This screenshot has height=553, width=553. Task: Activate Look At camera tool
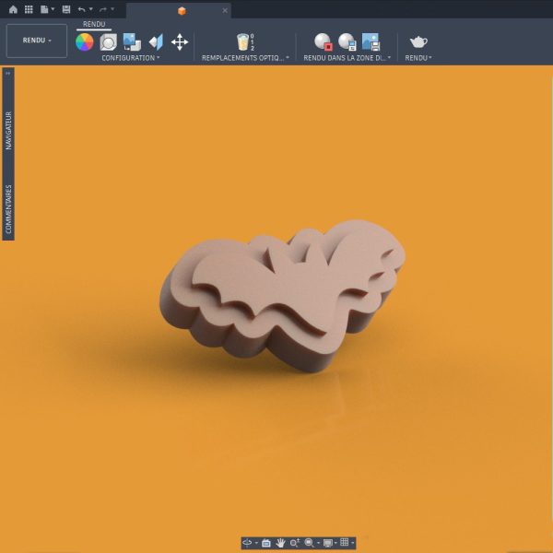266,543
